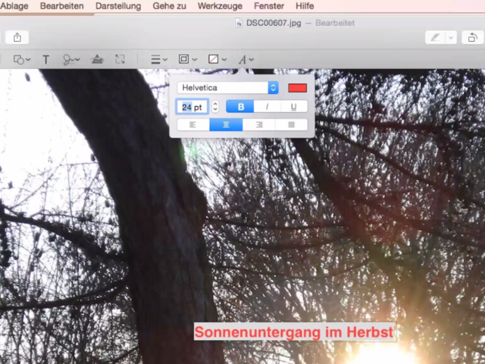Expand the Signature tool chevron
Viewport: 485px width, 364px height.
pyautogui.click(x=77, y=59)
